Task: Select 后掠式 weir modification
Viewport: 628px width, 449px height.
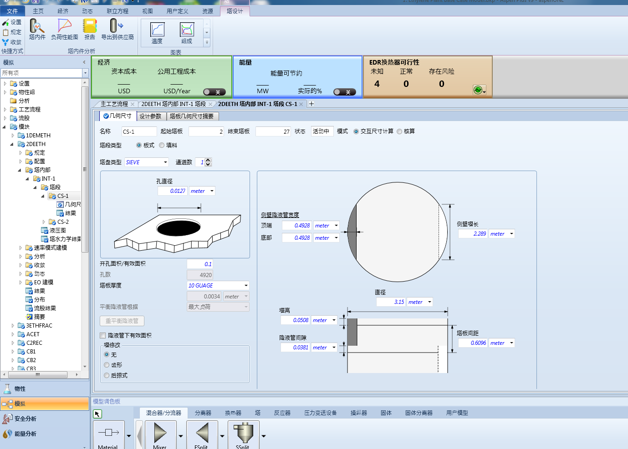Action: 107,376
